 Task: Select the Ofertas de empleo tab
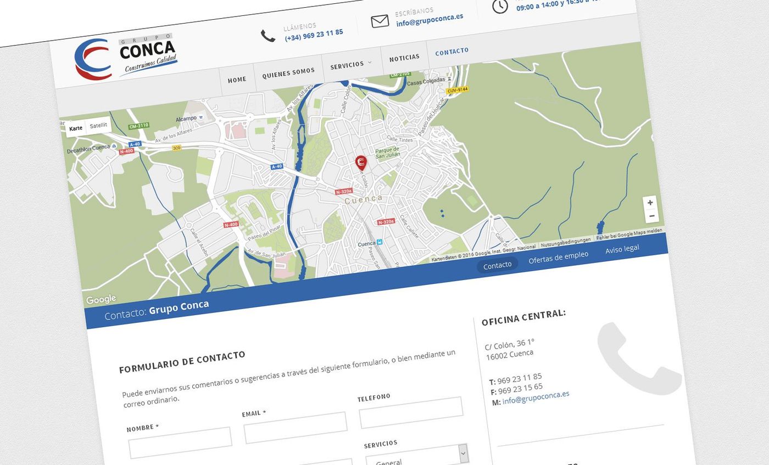tap(558, 257)
